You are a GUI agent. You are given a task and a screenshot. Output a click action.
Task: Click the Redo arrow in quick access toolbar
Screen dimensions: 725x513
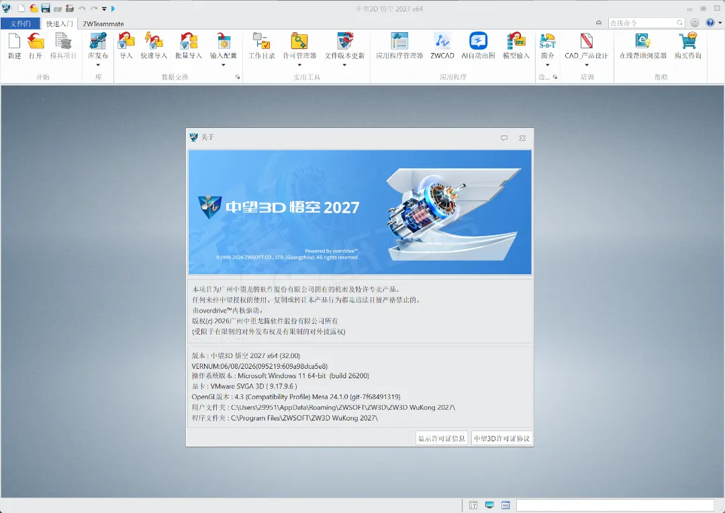click(94, 8)
